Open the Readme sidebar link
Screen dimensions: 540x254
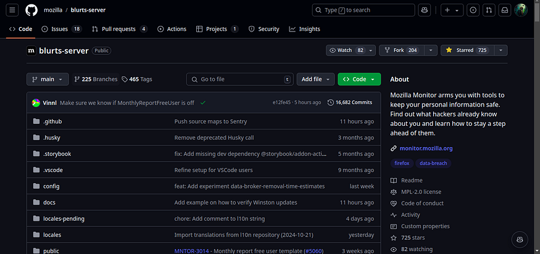(406, 181)
